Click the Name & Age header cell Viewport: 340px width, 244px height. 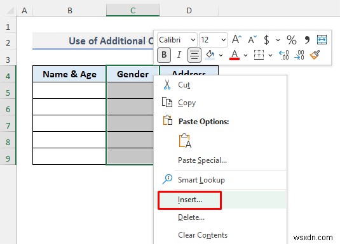point(69,74)
